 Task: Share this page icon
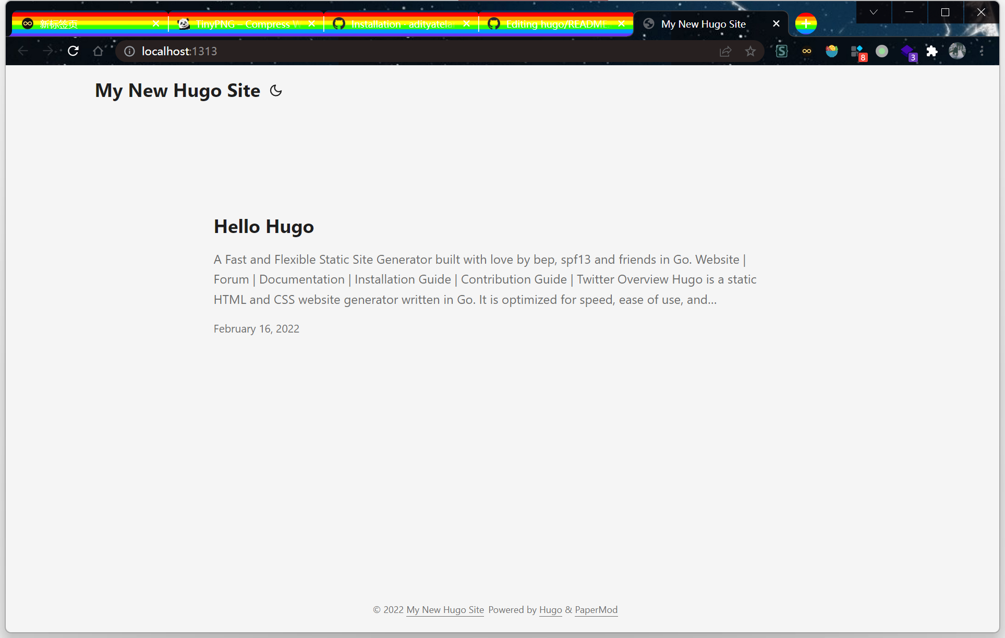coord(725,51)
